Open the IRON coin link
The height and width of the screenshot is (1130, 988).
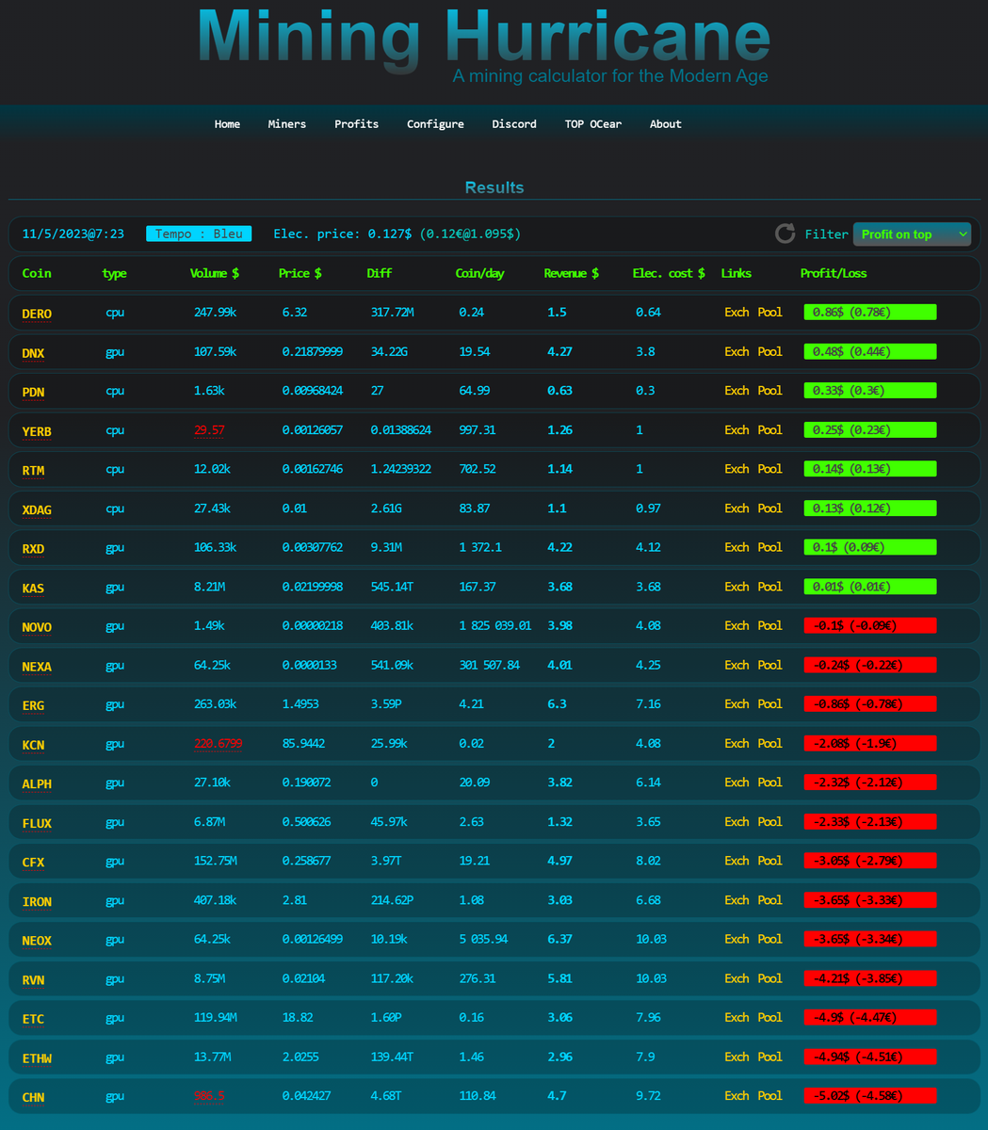click(x=37, y=901)
